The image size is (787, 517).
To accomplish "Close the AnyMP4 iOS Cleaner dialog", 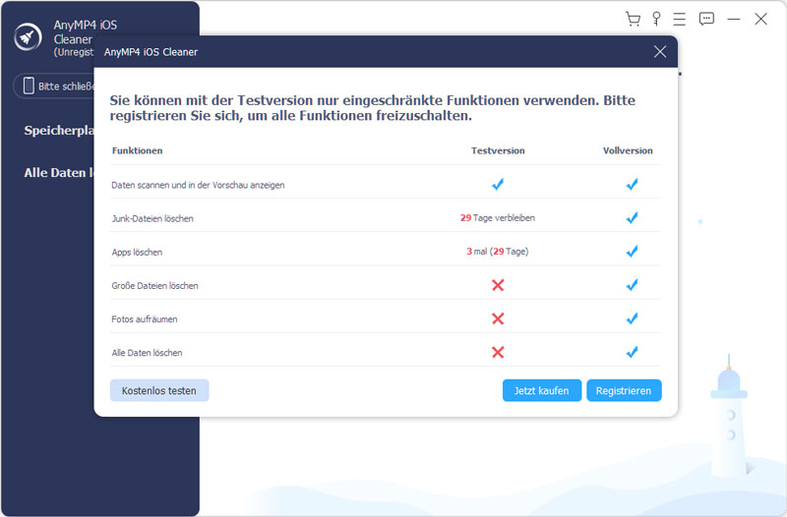I will (660, 52).
